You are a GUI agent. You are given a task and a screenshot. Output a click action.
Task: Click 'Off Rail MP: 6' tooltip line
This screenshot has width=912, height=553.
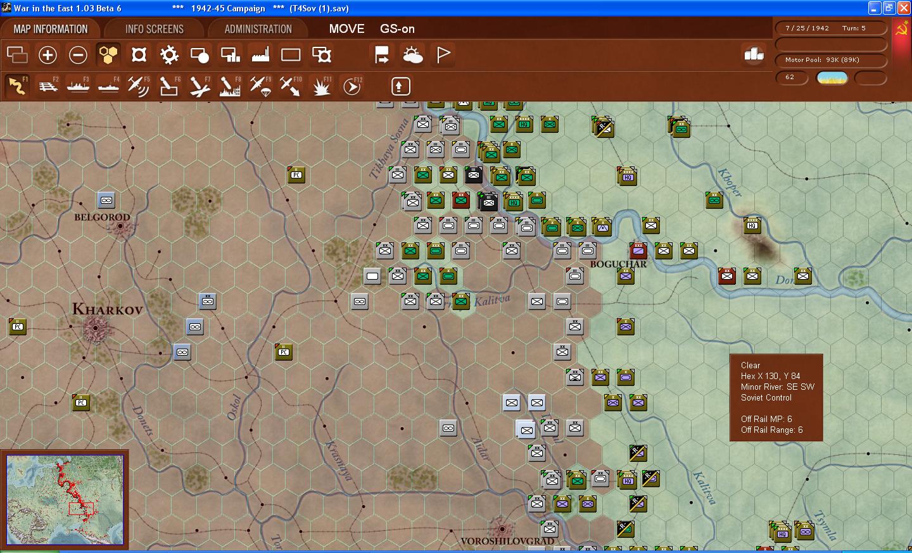point(766,419)
